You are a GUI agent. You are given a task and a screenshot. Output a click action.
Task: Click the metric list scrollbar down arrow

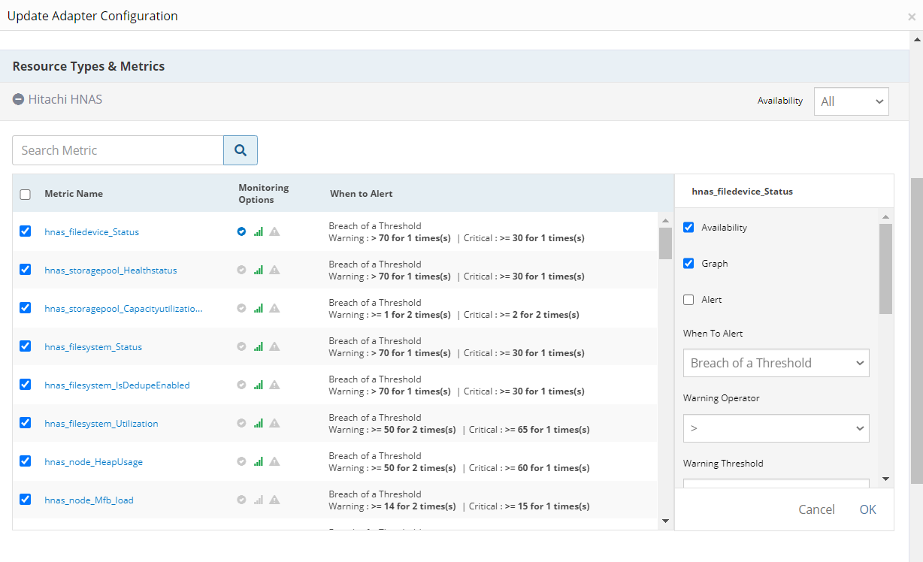[x=665, y=521]
